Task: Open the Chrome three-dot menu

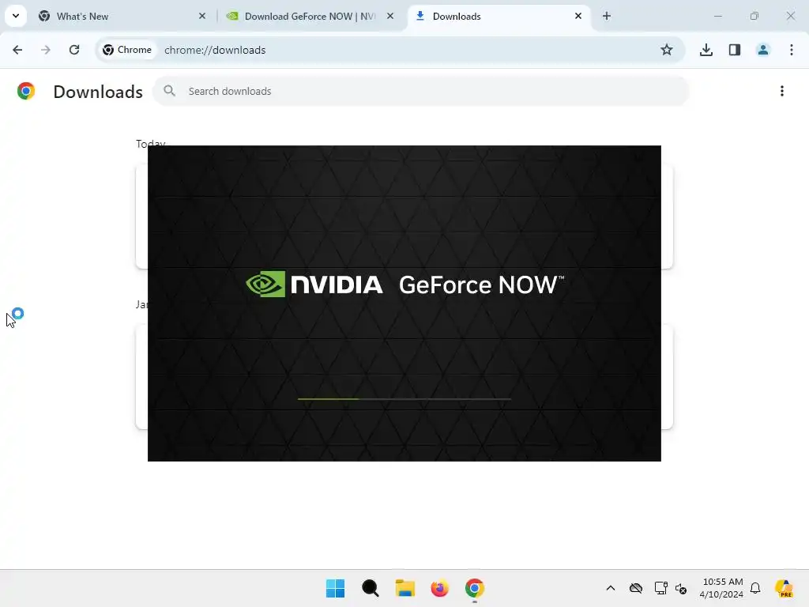Action: coord(792,50)
